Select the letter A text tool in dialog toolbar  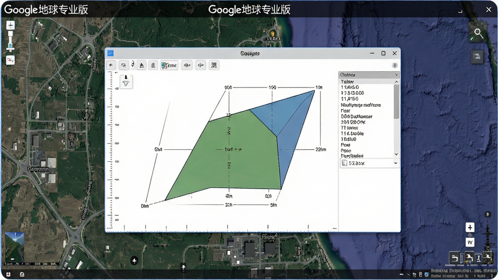[142, 66]
